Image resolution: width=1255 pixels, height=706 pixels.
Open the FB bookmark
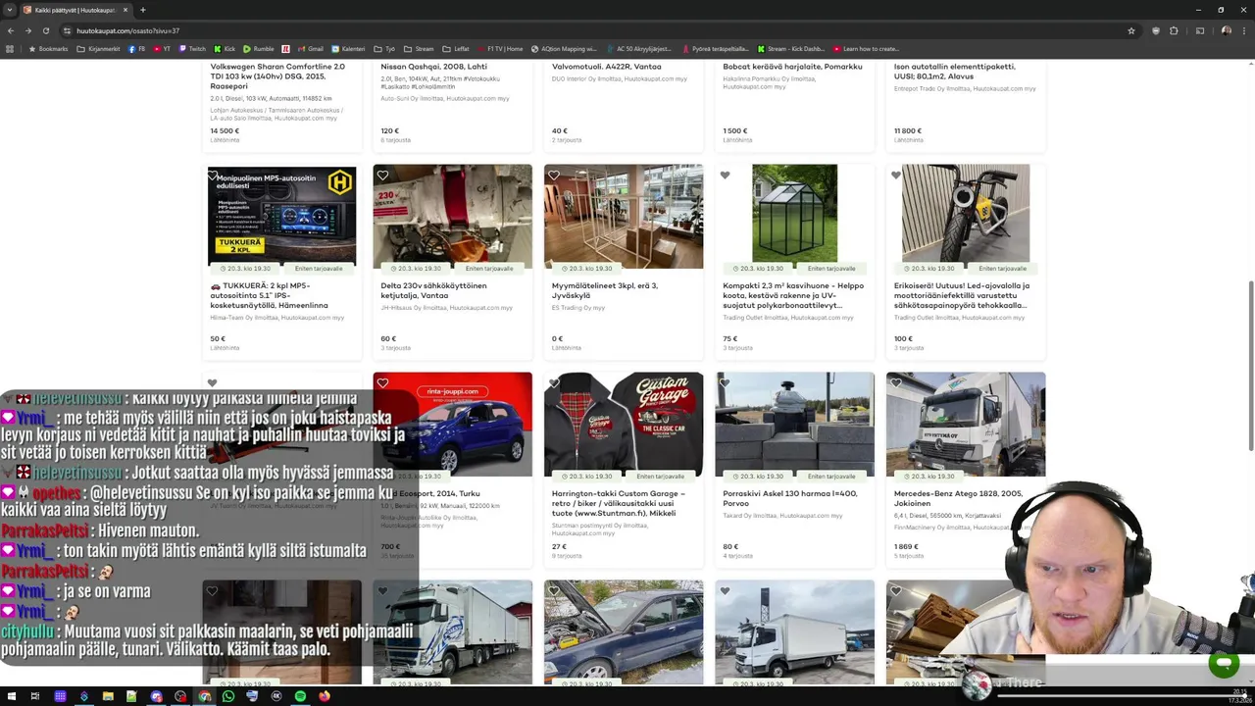point(137,48)
